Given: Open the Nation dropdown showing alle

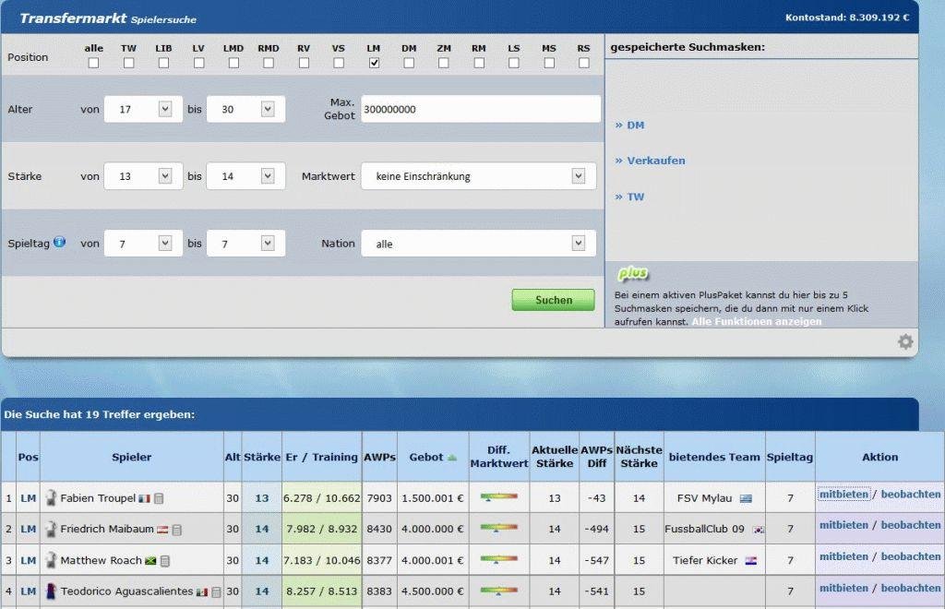Looking at the screenshot, I should click(478, 243).
